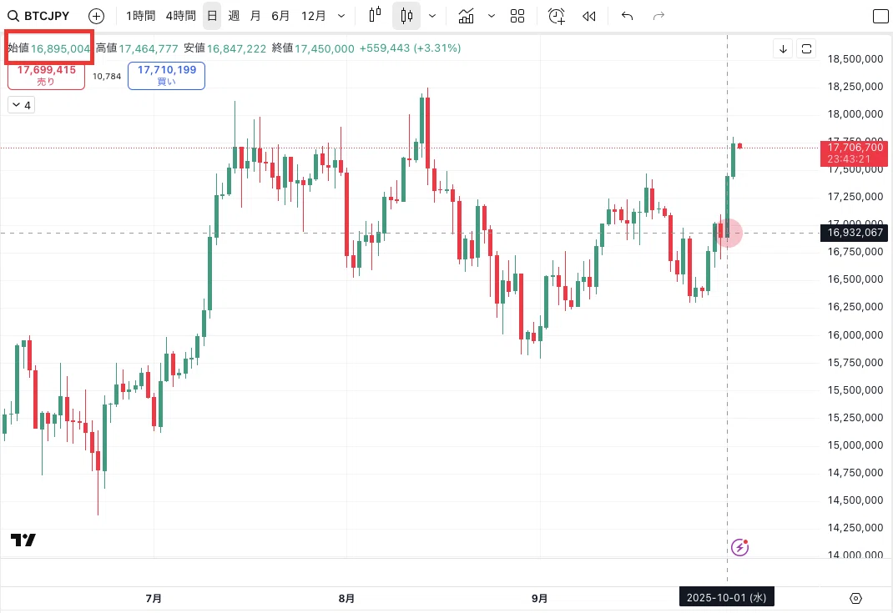Click the 9月 time axis label
The height and width of the screenshot is (613, 893).
[539, 598]
